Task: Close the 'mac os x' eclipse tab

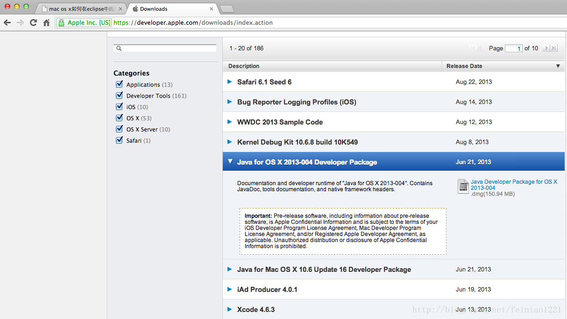Action: coord(120,9)
